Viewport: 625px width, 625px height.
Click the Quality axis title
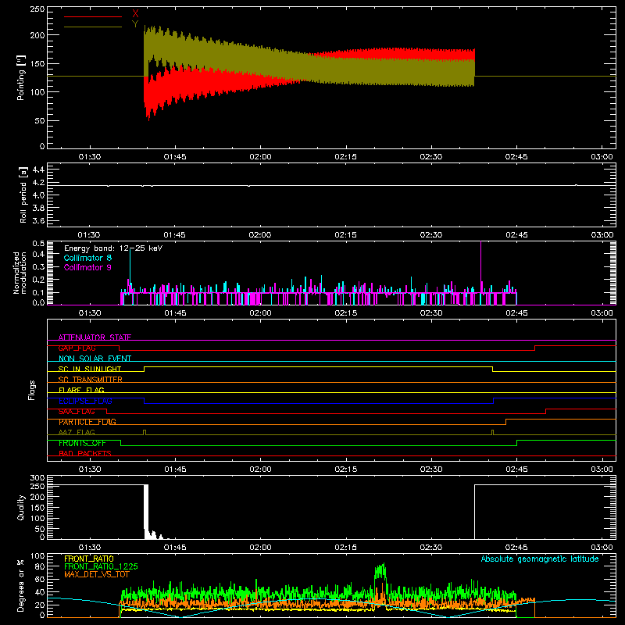[x=21, y=507]
